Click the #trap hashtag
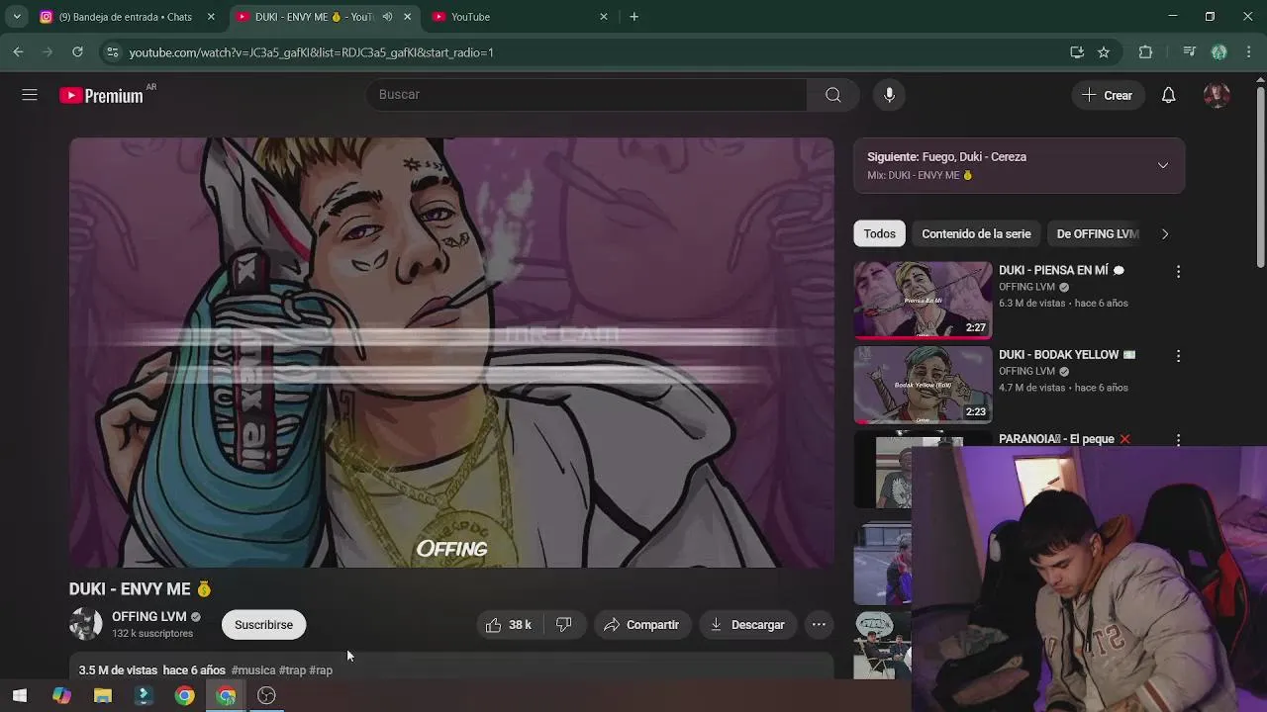 (x=293, y=670)
